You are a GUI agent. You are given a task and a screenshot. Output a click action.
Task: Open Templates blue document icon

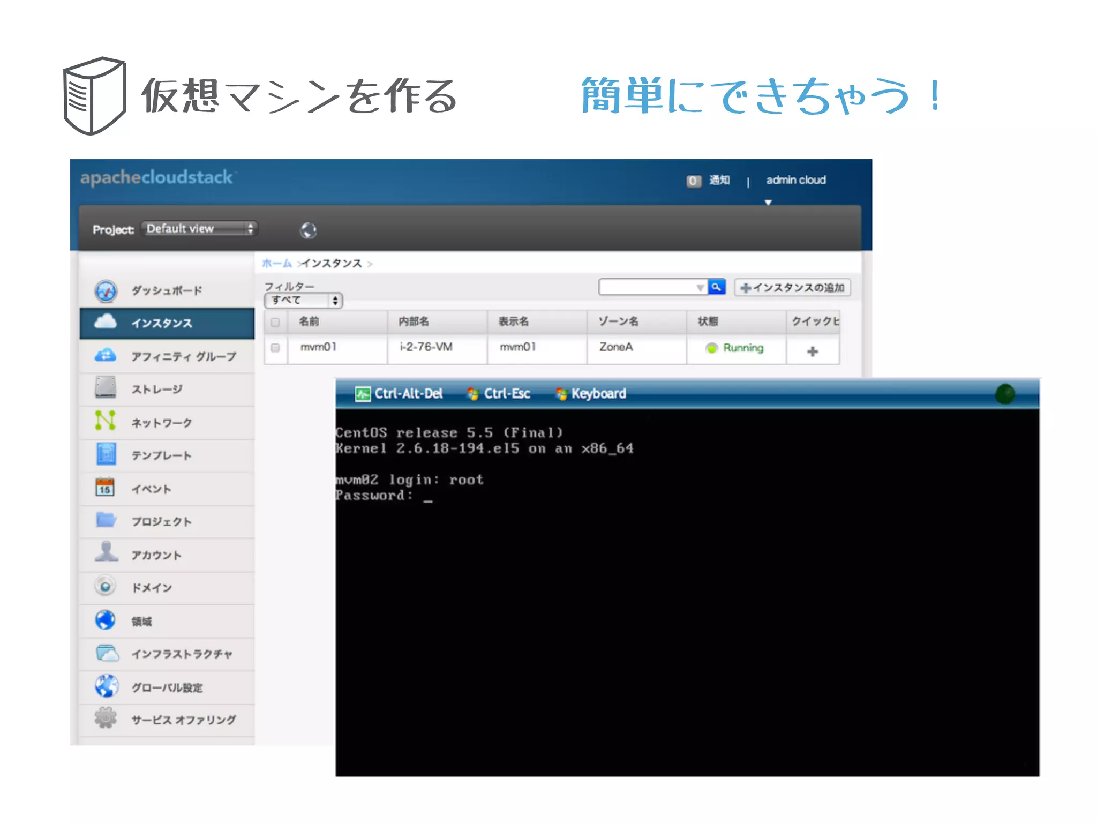click(106, 454)
